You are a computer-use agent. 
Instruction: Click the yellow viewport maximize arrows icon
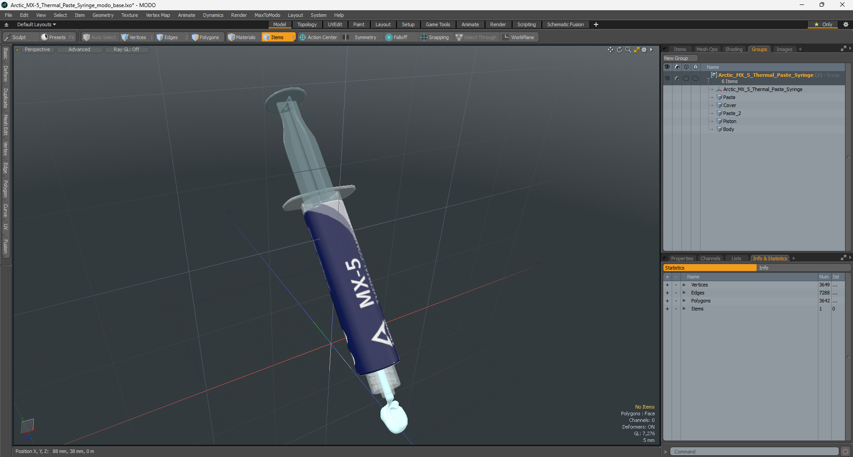coord(637,50)
